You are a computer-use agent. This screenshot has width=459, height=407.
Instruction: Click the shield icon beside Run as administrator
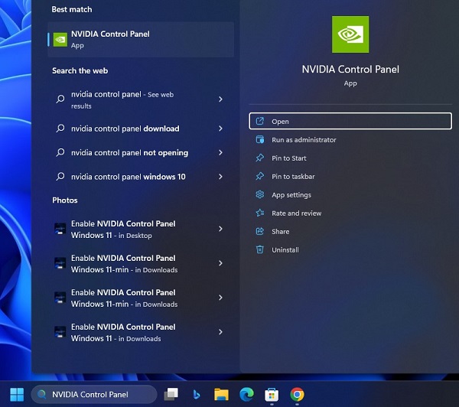tap(260, 140)
